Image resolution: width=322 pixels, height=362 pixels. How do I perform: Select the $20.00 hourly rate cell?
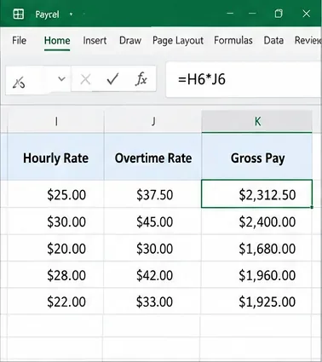coord(56,248)
